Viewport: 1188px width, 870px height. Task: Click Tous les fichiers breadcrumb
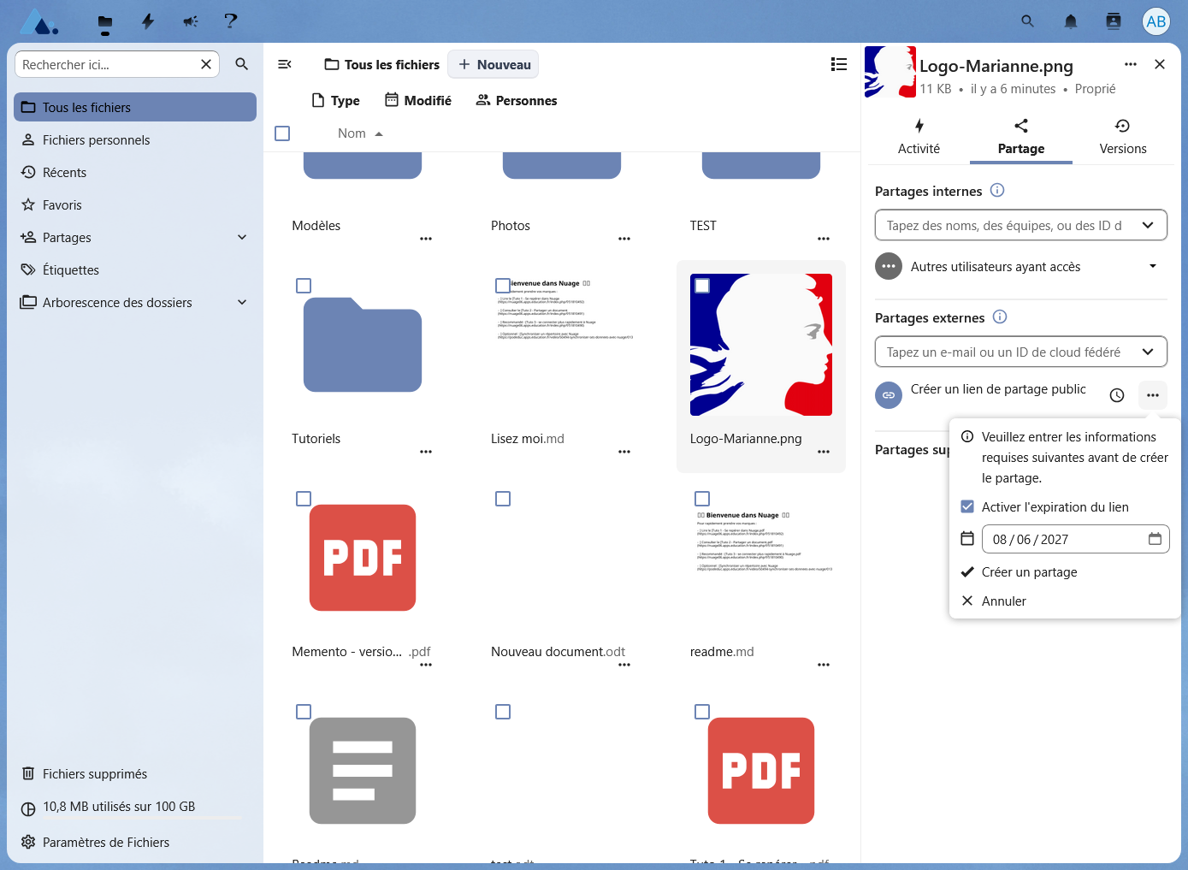click(382, 64)
